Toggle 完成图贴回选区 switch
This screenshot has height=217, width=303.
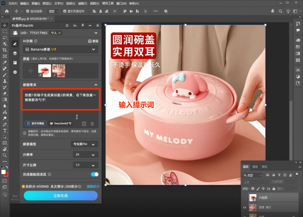(x=95, y=174)
